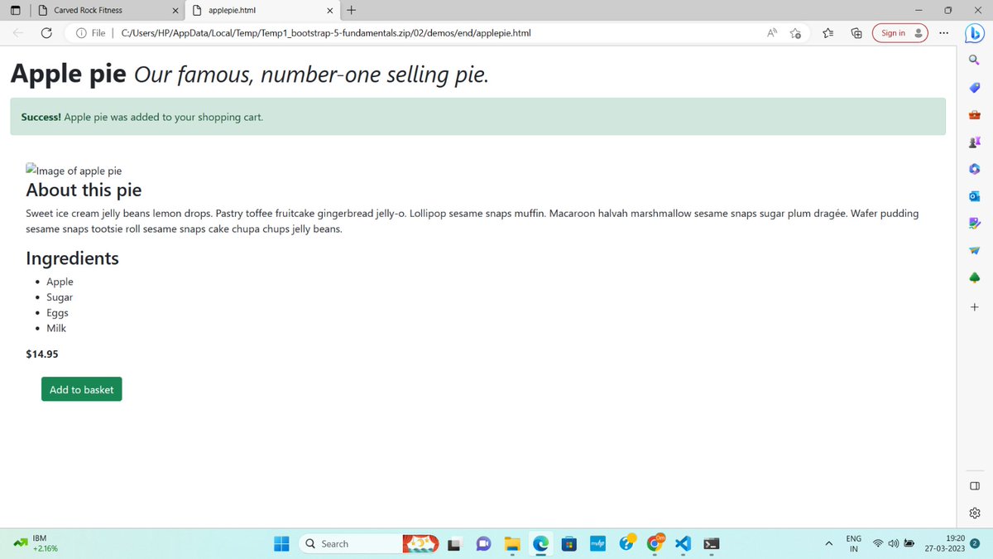The width and height of the screenshot is (993, 559).
Task: Add this page to favorites
Action: (796, 32)
